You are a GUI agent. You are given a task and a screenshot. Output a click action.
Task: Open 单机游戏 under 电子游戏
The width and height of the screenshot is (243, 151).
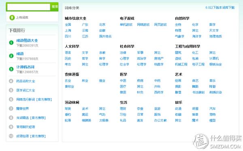tap(126, 25)
